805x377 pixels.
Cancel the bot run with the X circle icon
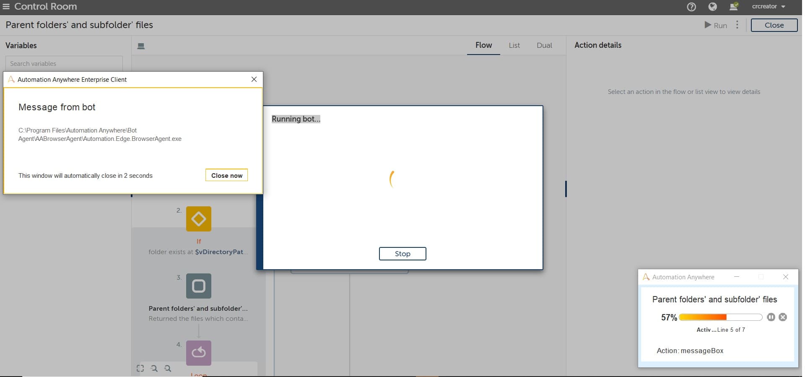tap(783, 317)
